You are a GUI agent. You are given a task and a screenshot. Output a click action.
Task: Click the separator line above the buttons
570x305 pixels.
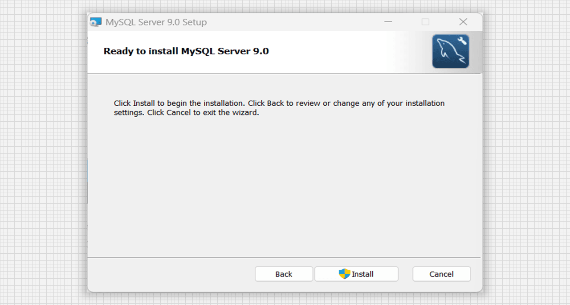coord(284,257)
